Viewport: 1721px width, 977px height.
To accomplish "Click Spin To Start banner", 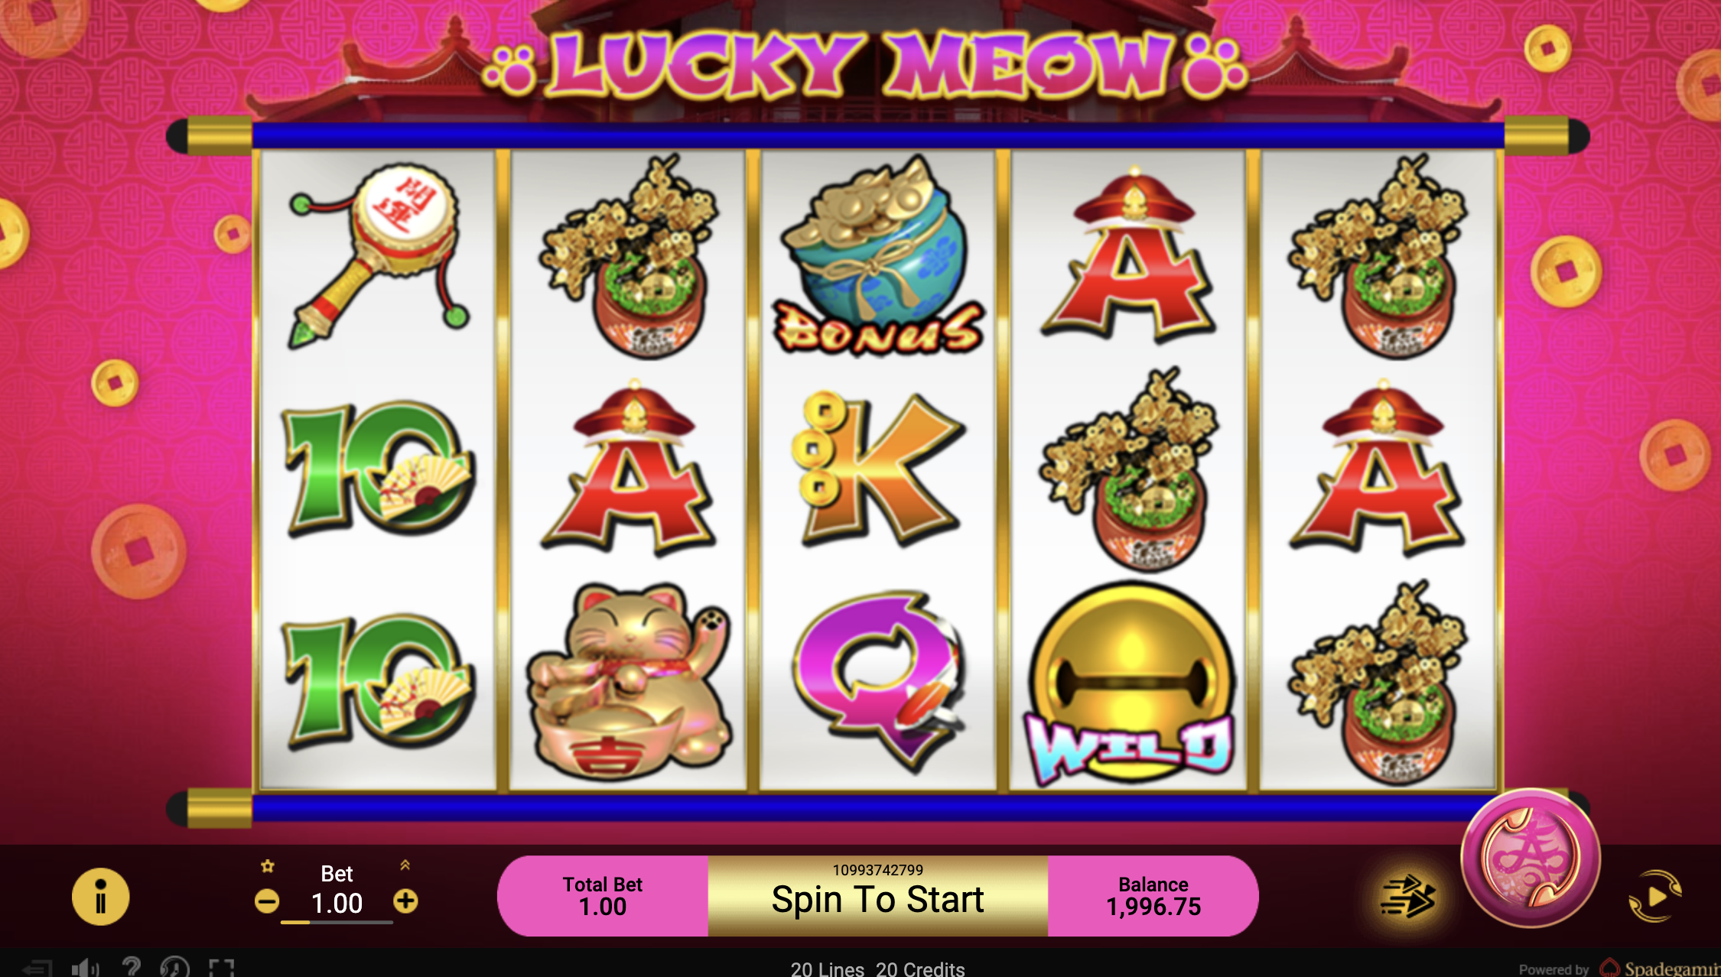I will click(x=877, y=896).
